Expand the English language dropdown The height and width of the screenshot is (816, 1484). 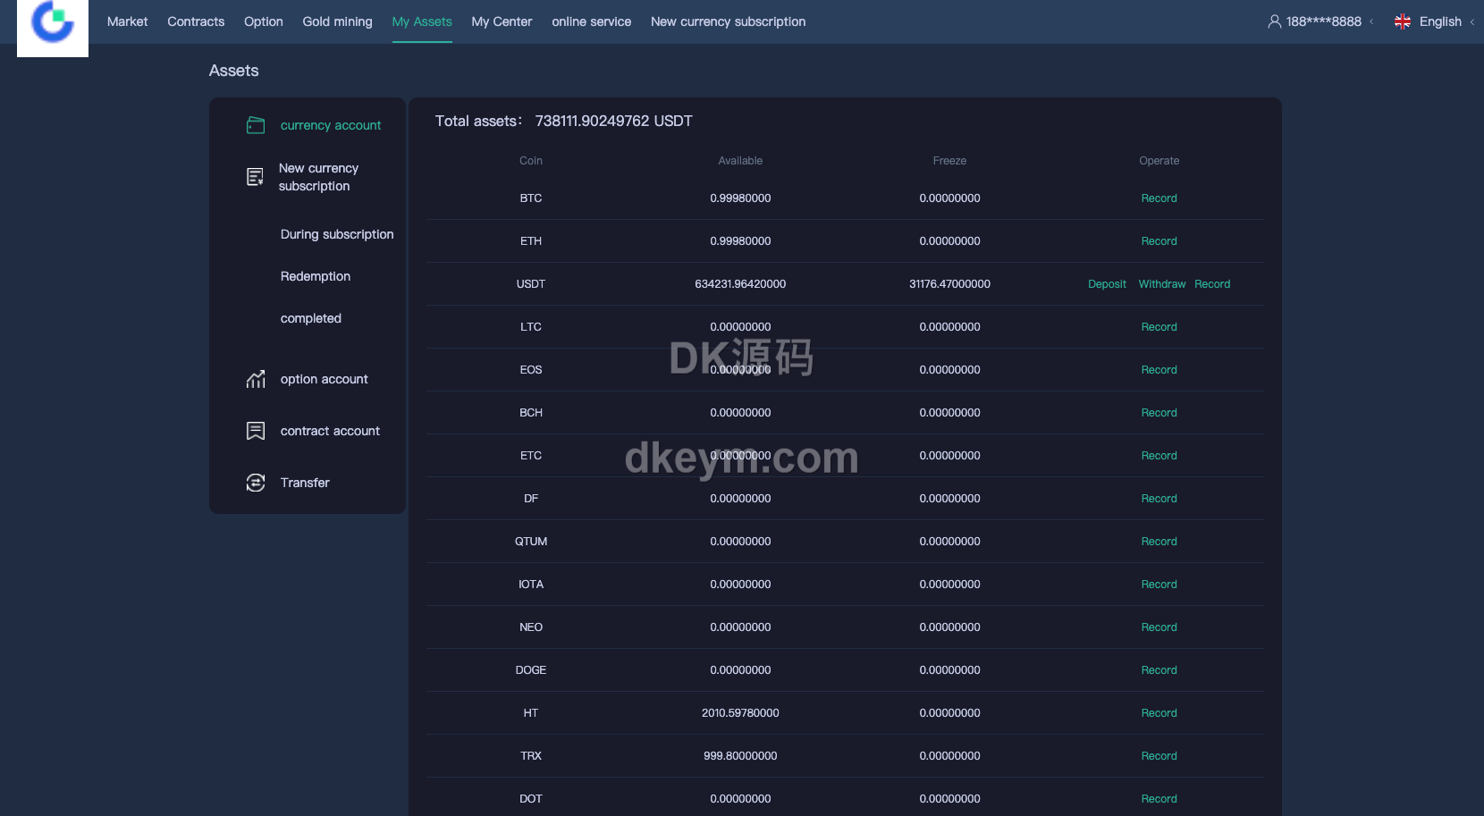pos(1471,21)
